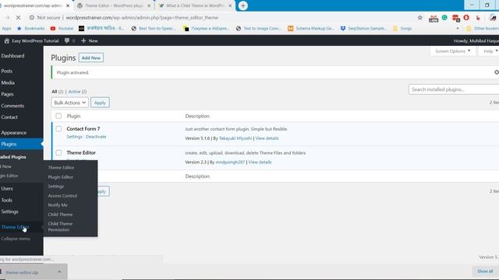Viewport: 499px width, 280px height.
Task: Click the Opera red O extension icon
Action: [466, 18]
